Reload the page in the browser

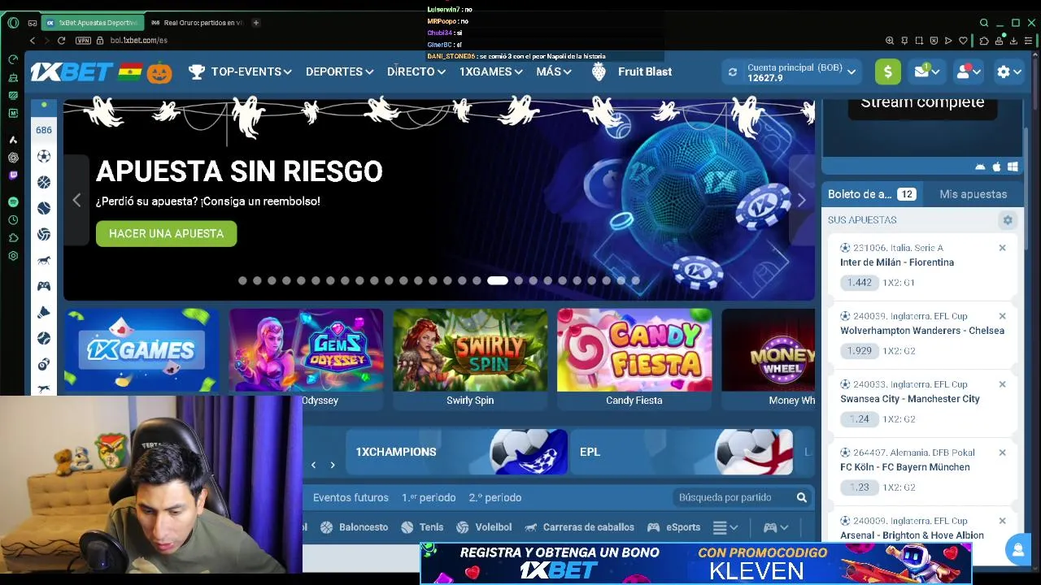click(61, 40)
